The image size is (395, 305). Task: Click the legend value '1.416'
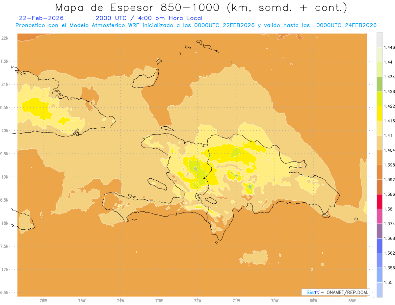(x=390, y=121)
